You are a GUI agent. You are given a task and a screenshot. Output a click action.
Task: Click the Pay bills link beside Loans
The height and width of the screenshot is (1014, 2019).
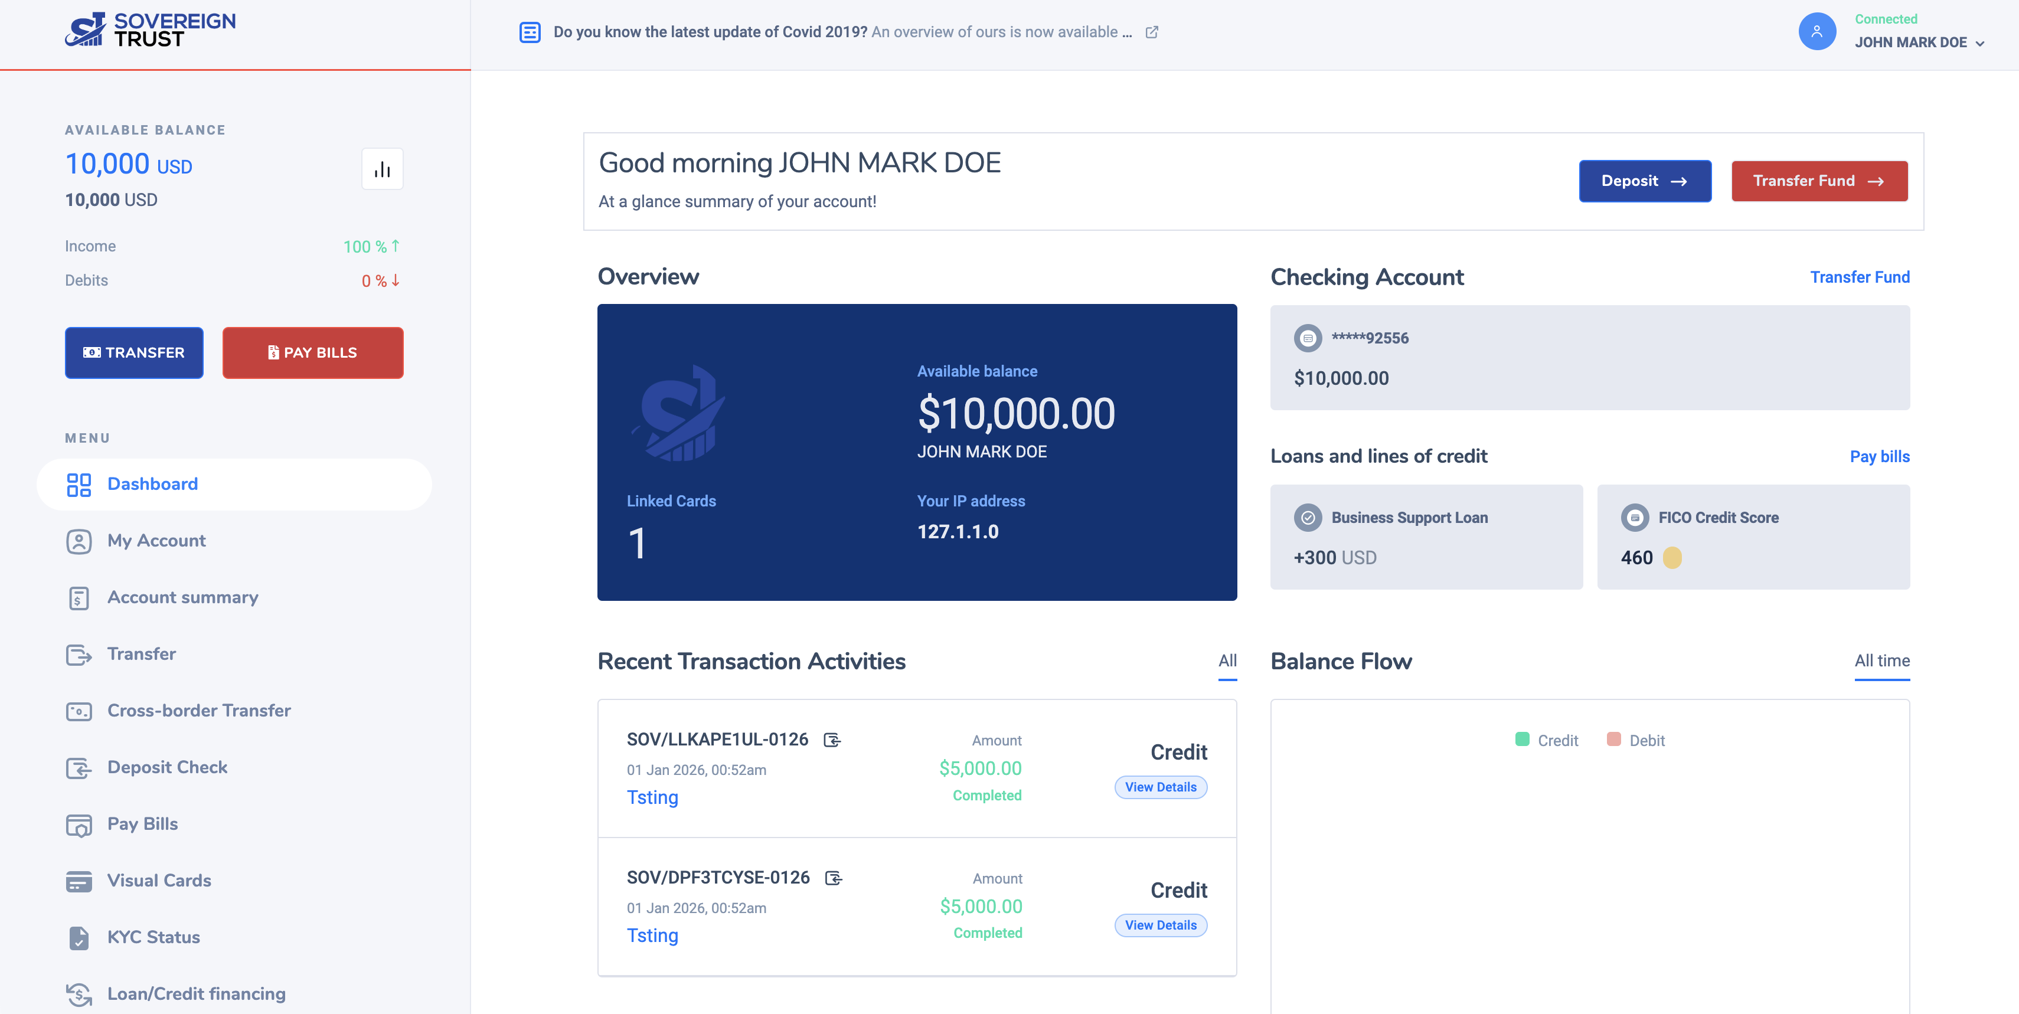pos(1878,456)
